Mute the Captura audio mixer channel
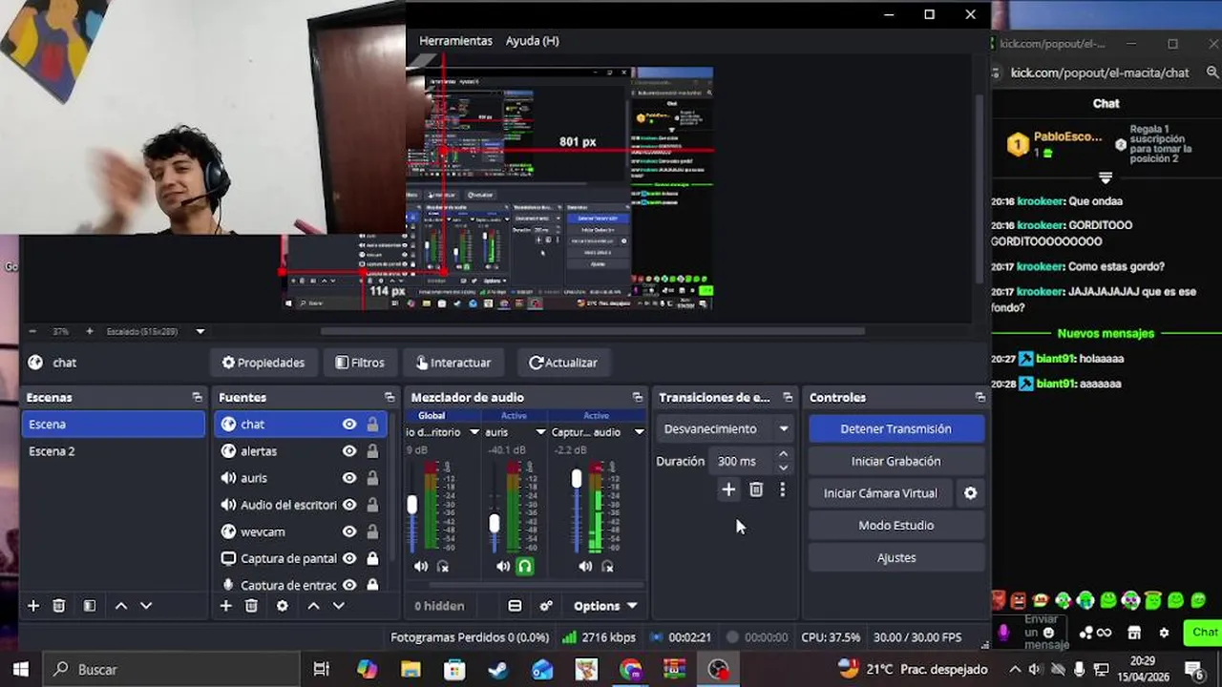The image size is (1222, 687). pyautogui.click(x=585, y=566)
